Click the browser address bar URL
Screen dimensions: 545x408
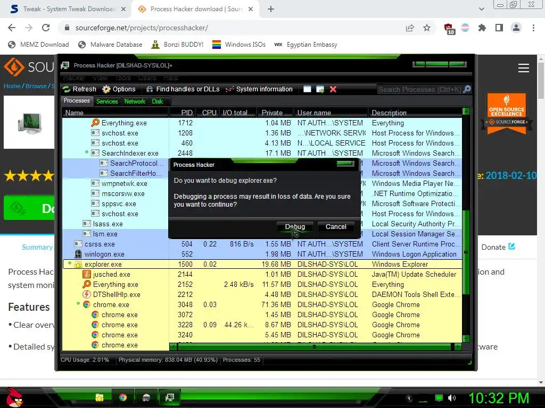coord(142,28)
